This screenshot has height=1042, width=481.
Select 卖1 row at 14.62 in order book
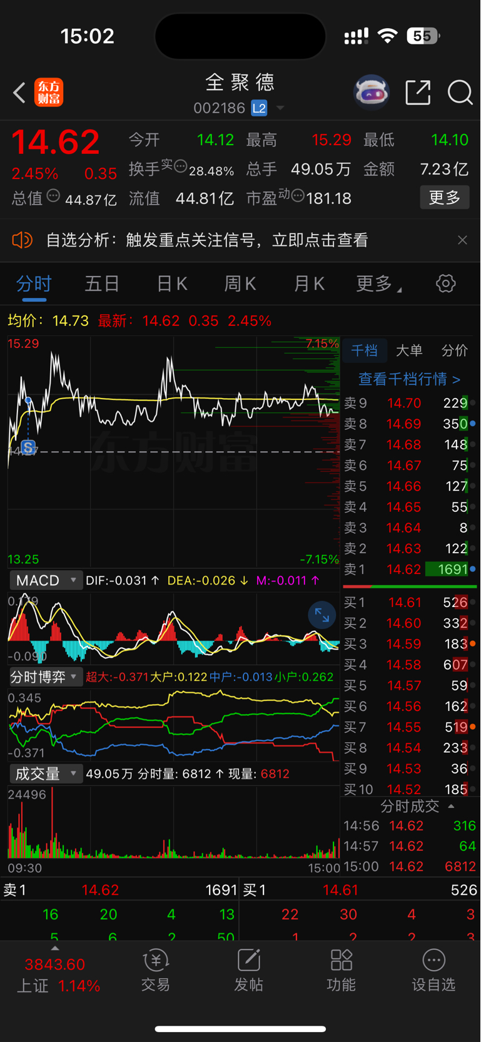409,570
